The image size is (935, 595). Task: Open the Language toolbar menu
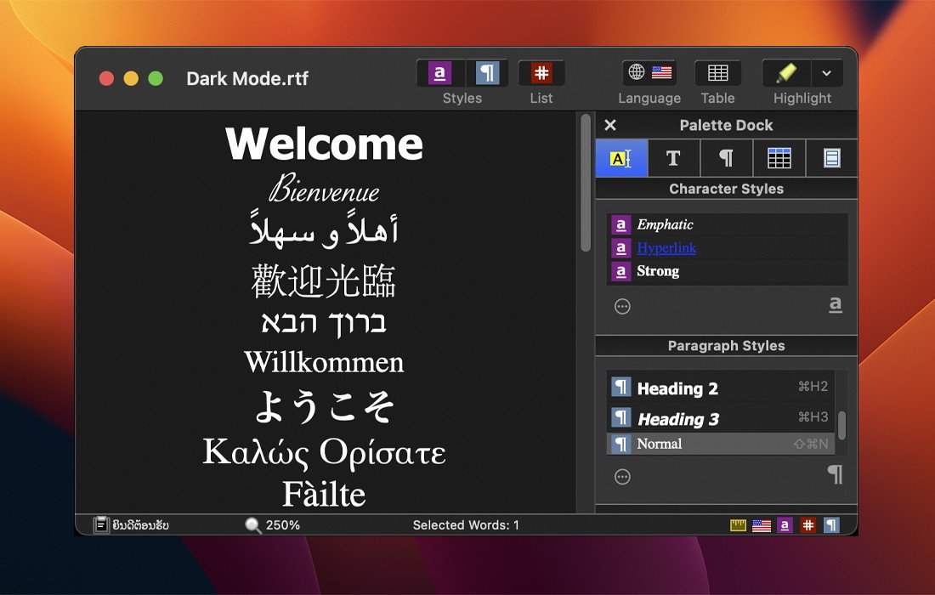649,73
